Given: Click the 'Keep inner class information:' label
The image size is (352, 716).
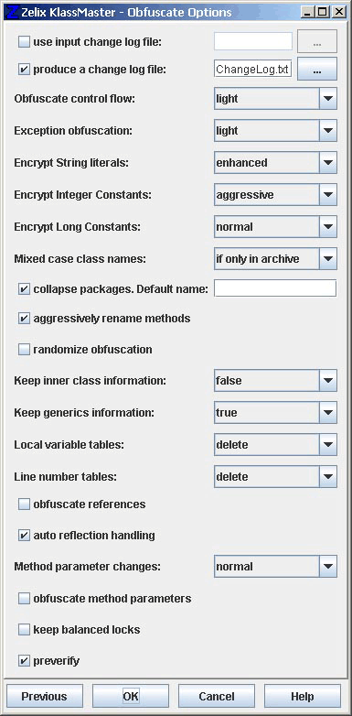Looking at the screenshot, I should [90, 380].
